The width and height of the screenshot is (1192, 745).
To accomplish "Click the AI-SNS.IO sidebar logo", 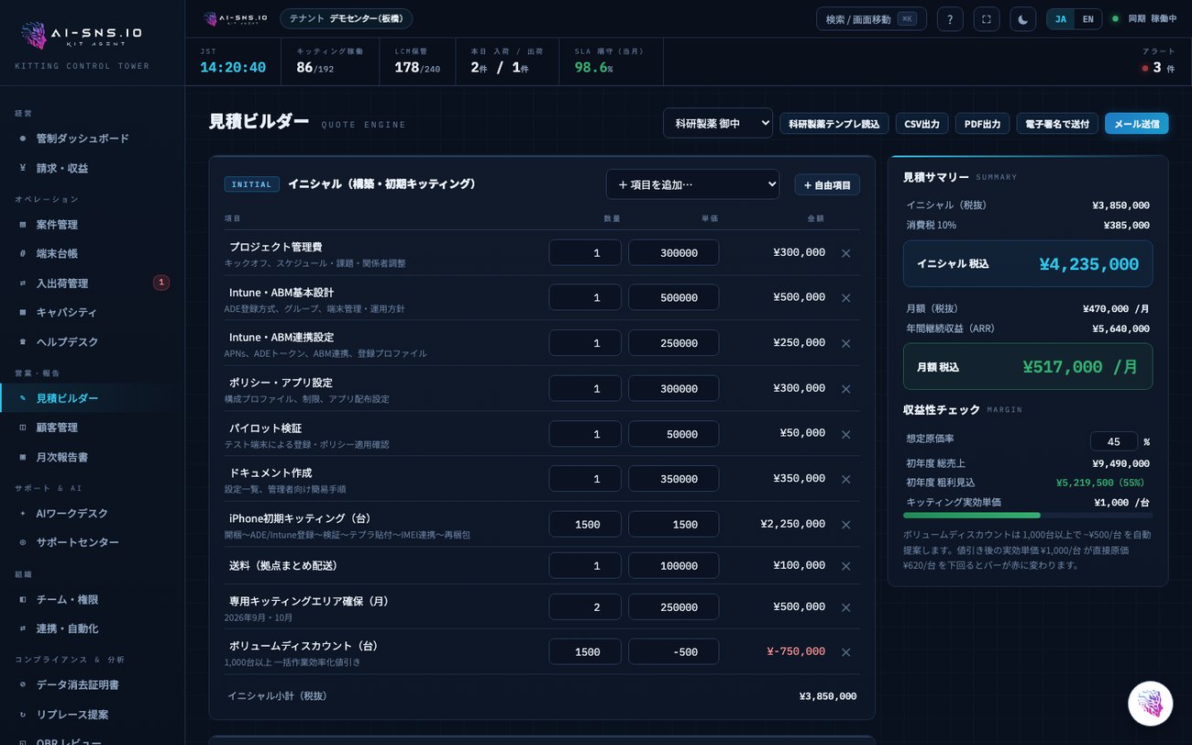I will tap(82, 35).
